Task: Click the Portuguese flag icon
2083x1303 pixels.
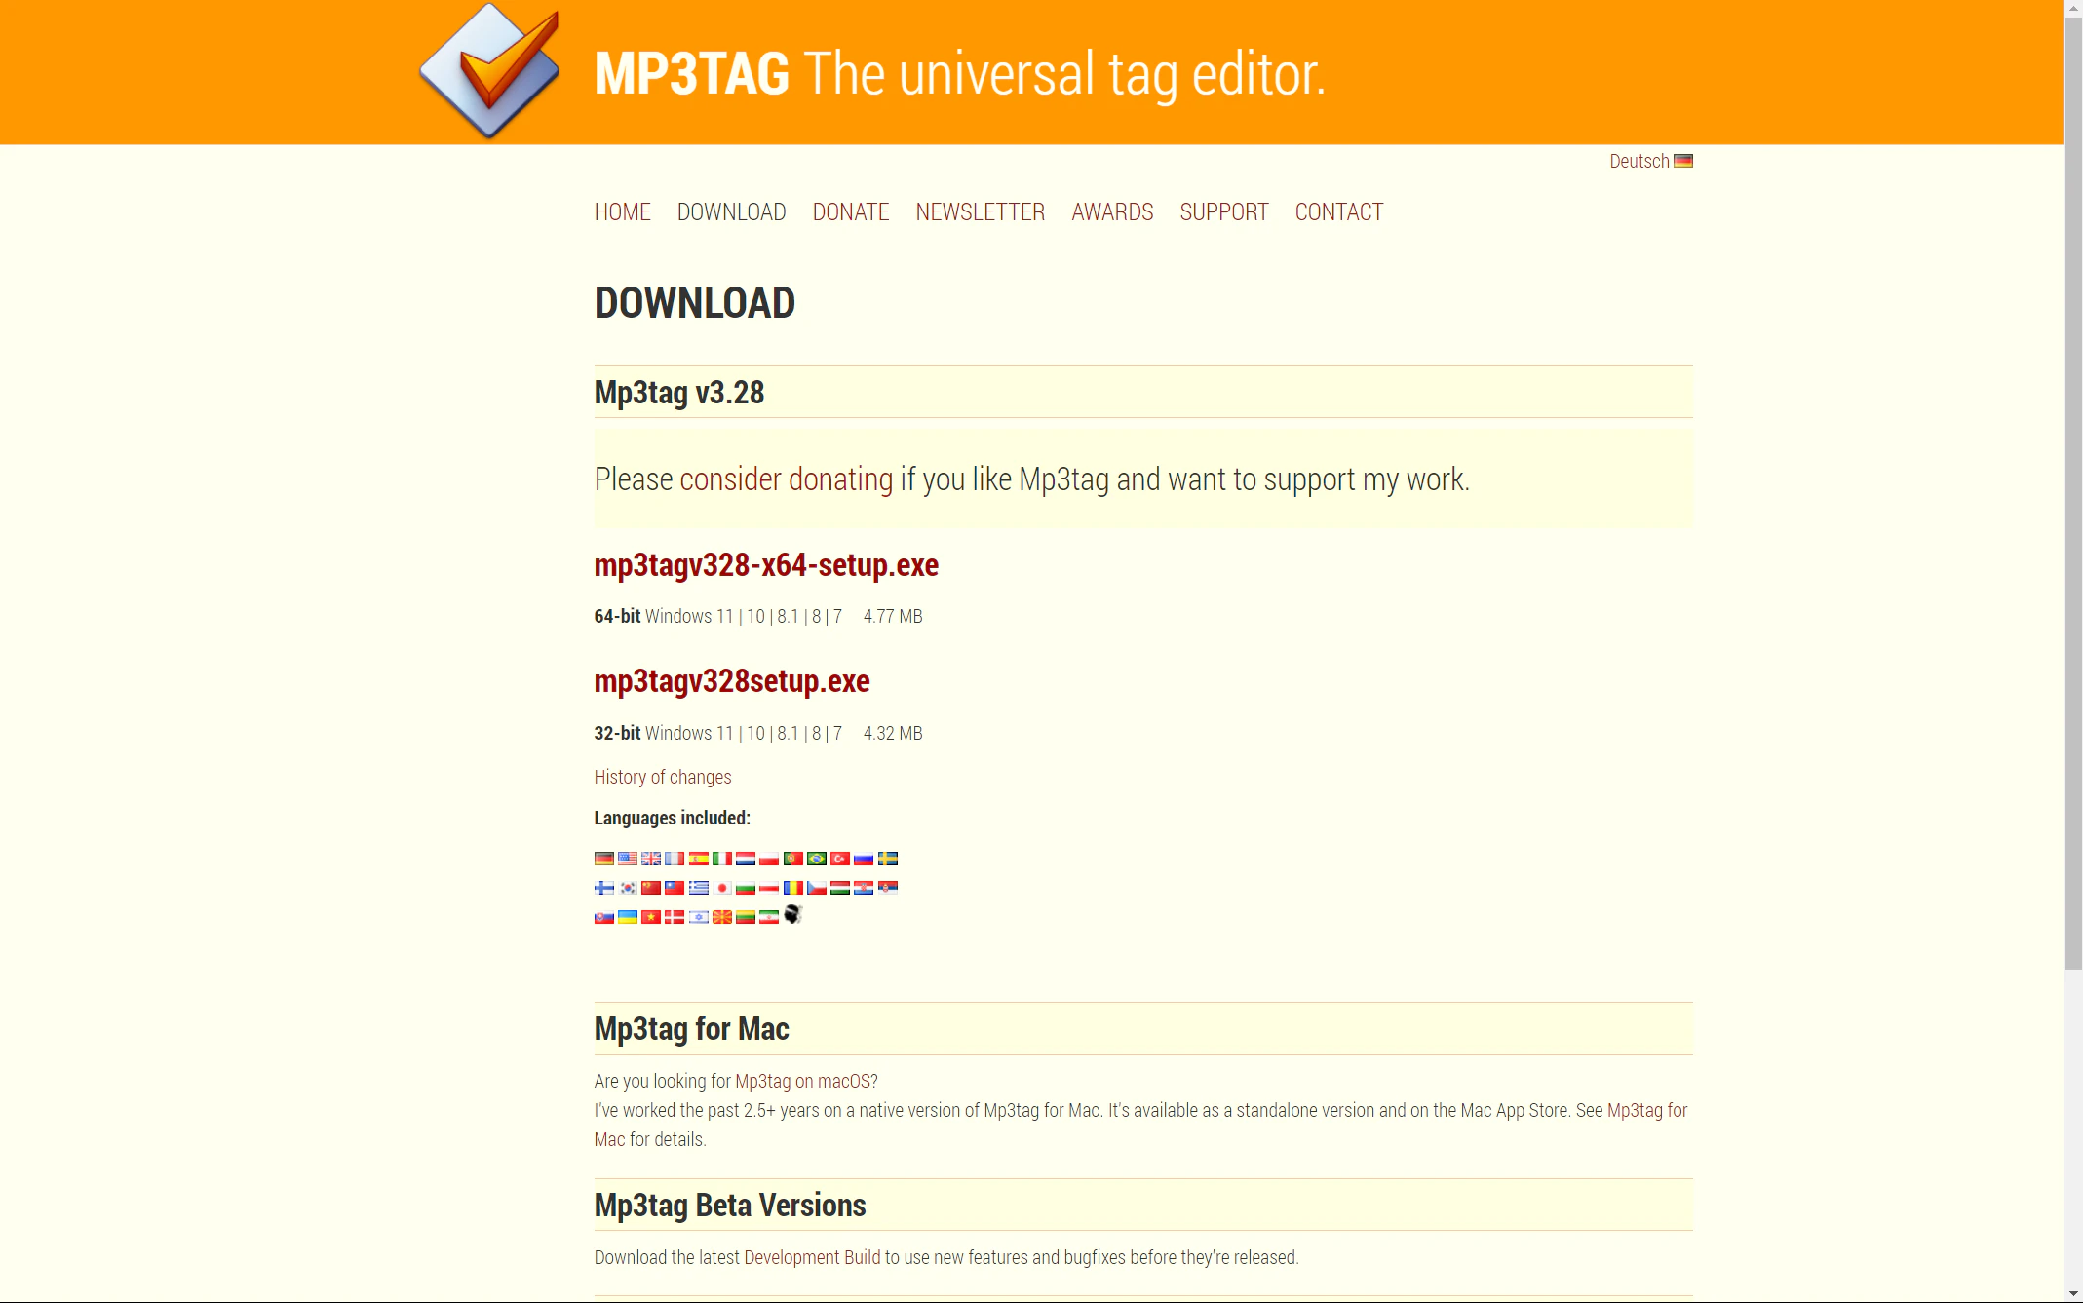Action: point(793,859)
